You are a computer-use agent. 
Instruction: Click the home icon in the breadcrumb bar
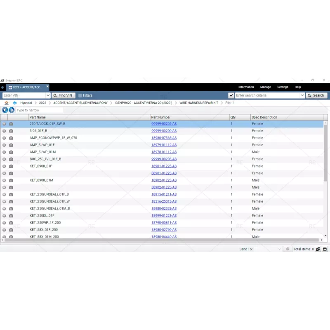coord(6,103)
